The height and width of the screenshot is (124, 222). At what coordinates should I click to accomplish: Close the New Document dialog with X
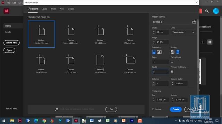(197, 2)
